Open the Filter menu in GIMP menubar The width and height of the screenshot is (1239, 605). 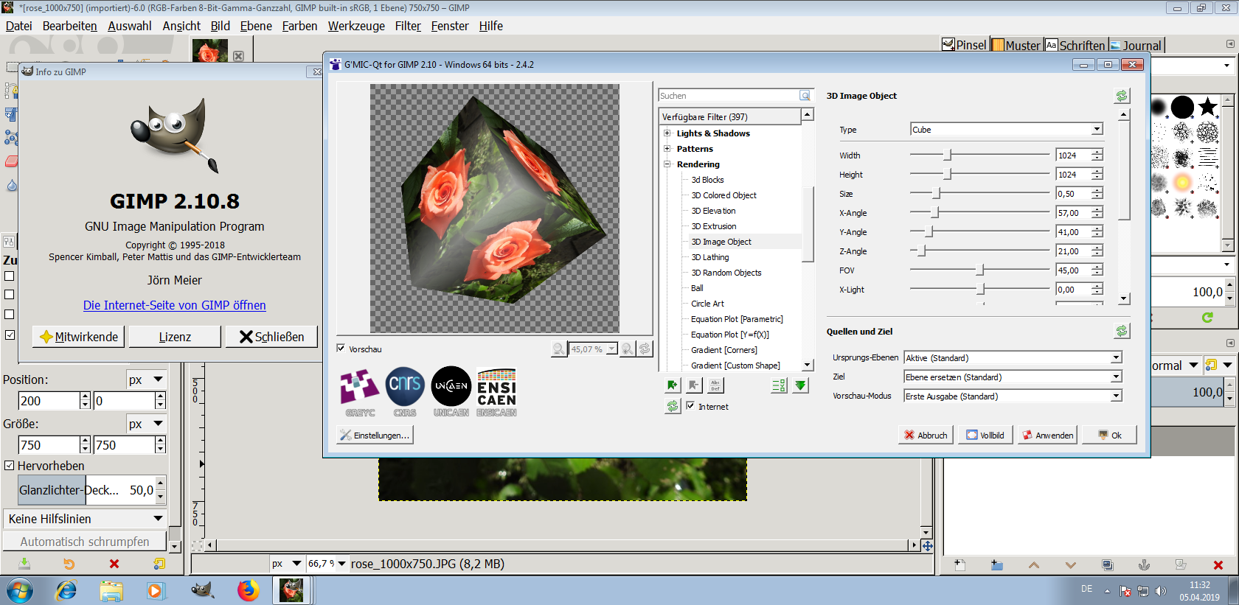[408, 26]
